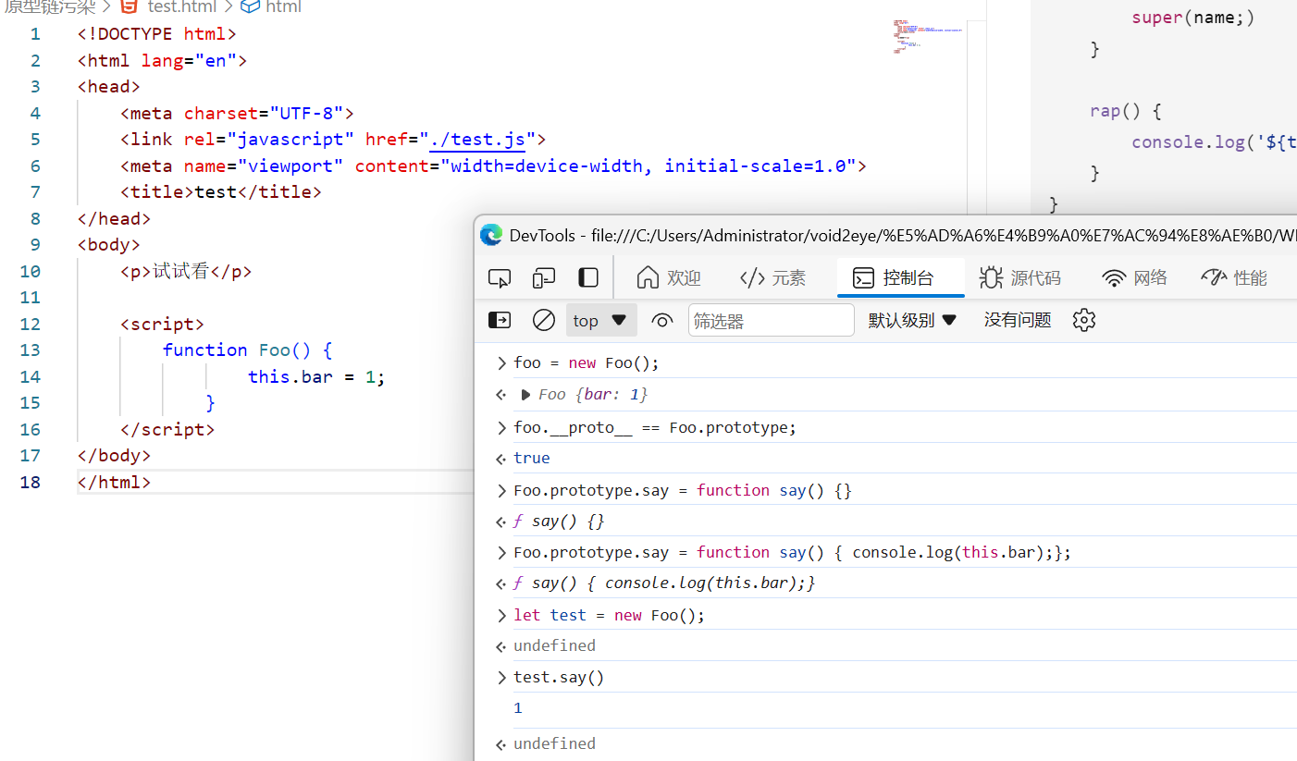The image size is (1297, 761).
Task: Click line number 12 in the editor gutter
Action: (x=31, y=324)
